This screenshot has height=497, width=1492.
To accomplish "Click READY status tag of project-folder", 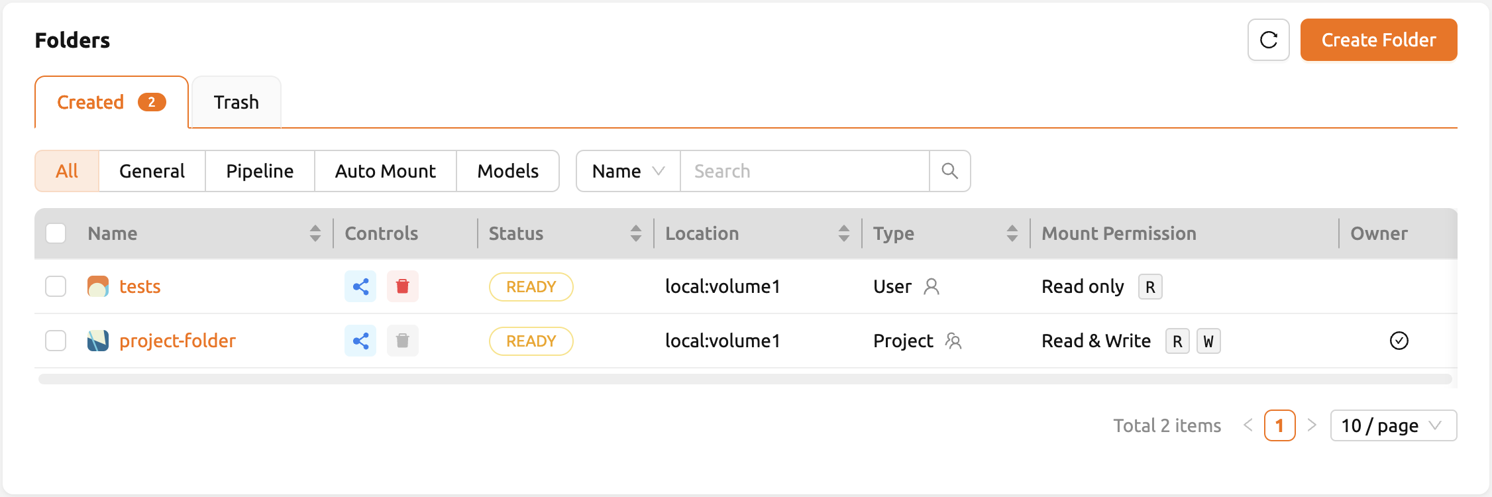I will [531, 341].
